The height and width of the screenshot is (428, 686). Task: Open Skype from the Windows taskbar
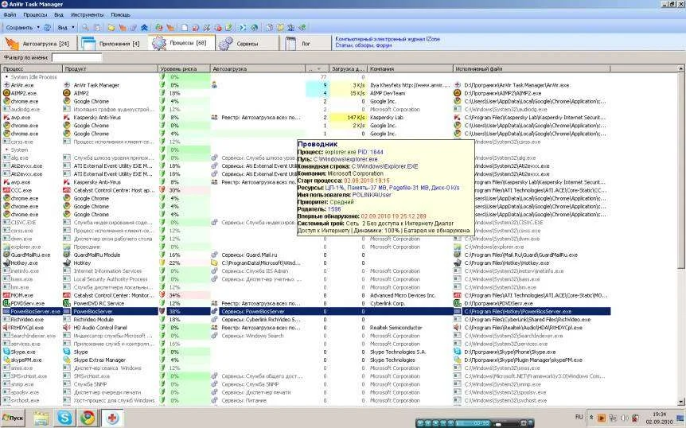click(64, 418)
